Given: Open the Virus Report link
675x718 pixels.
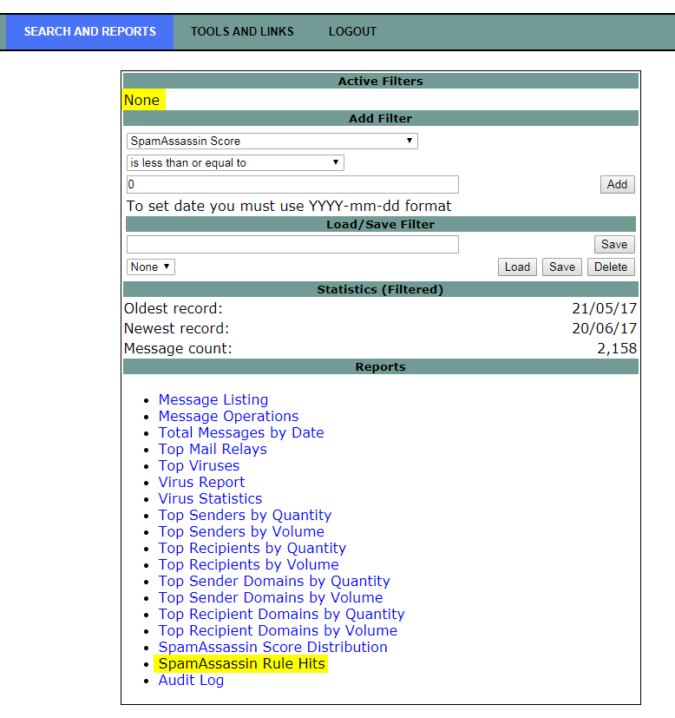Looking at the screenshot, I should 202,482.
